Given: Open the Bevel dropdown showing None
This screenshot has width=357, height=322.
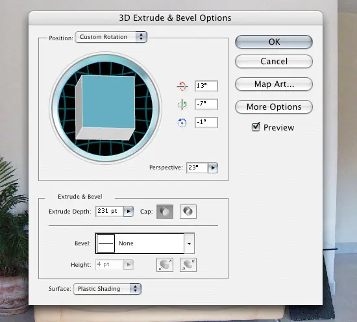Looking at the screenshot, I should pyautogui.click(x=145, y=243).
